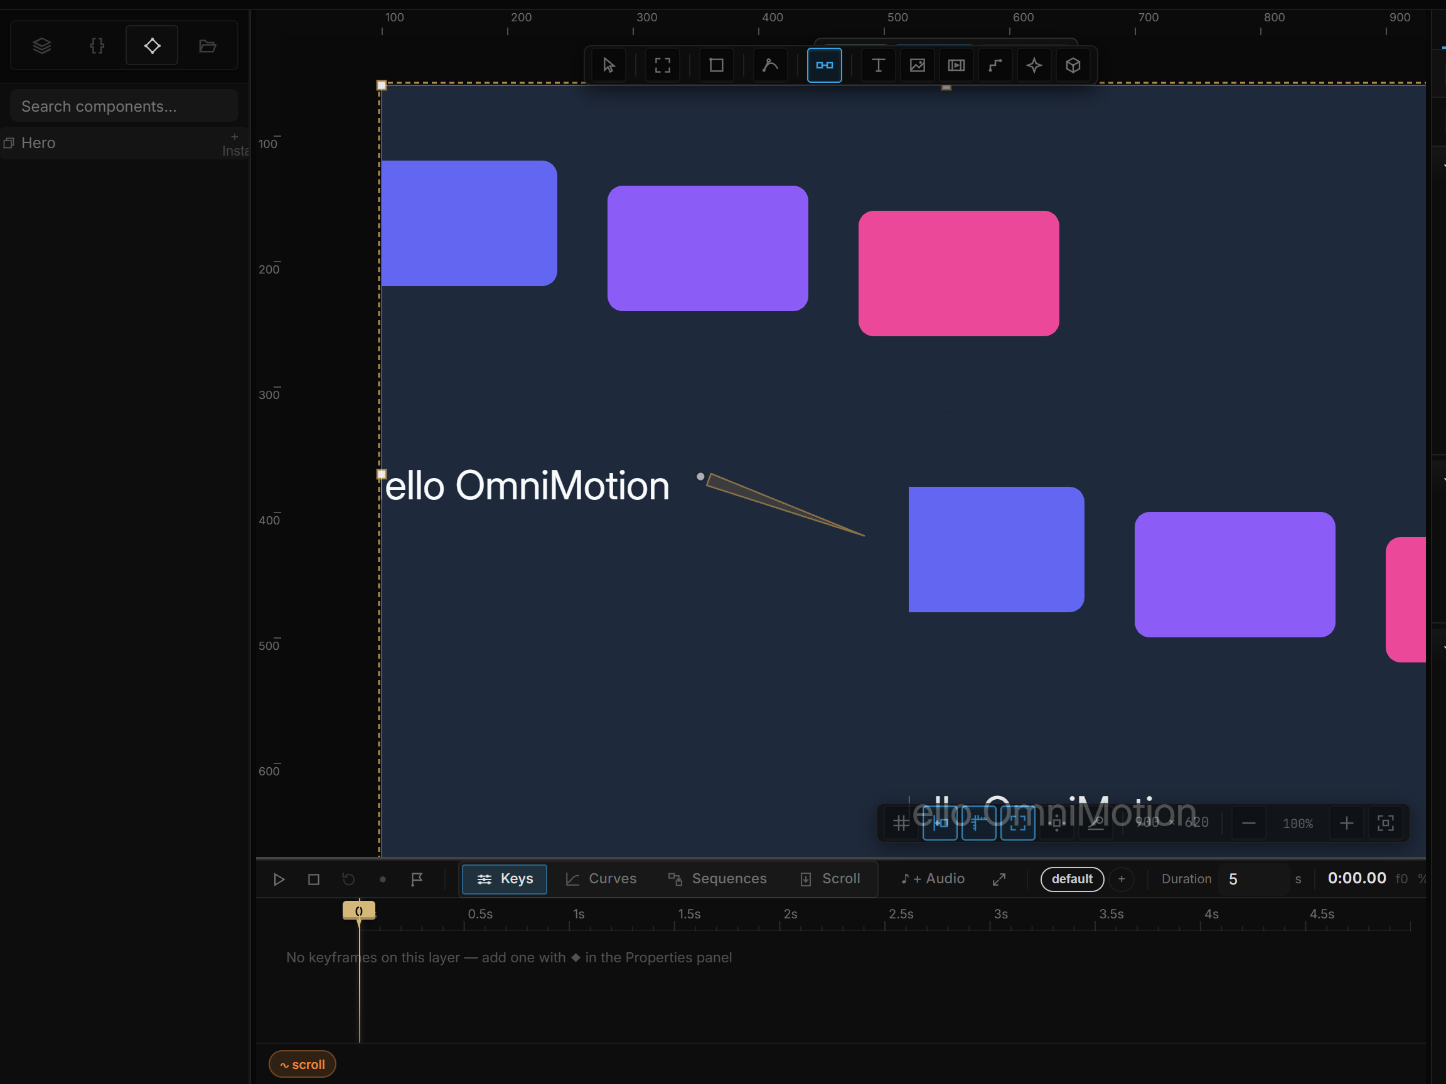Click the 900 × 620 canvas size
This screenshot has height=1084, width=1446.
pyautogui.click(x=1172, y=822)
